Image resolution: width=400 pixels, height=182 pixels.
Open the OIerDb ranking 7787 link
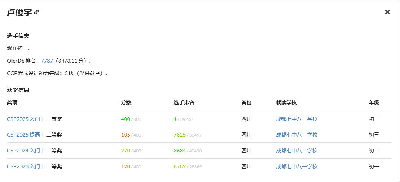[47, 61]
